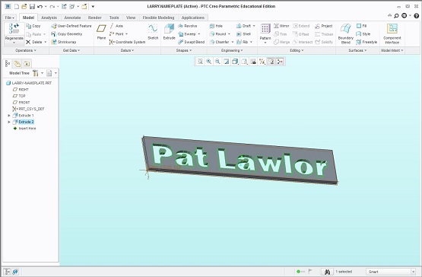Select LARRY-NAMEPLATE.PRT in model tree

(29, 83)
